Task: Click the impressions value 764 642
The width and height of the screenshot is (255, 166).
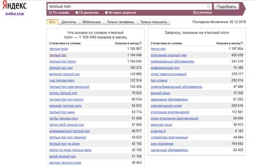Action: tap(237, 144)
